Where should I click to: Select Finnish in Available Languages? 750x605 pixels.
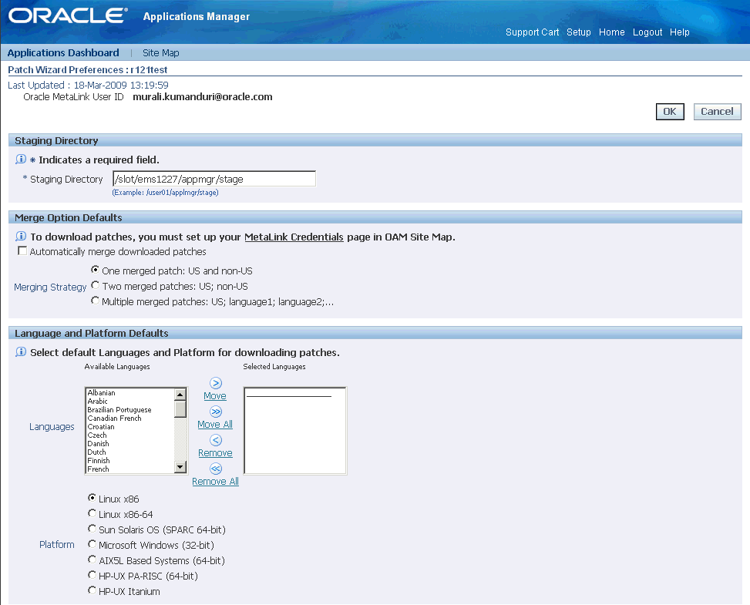point(99,461)
